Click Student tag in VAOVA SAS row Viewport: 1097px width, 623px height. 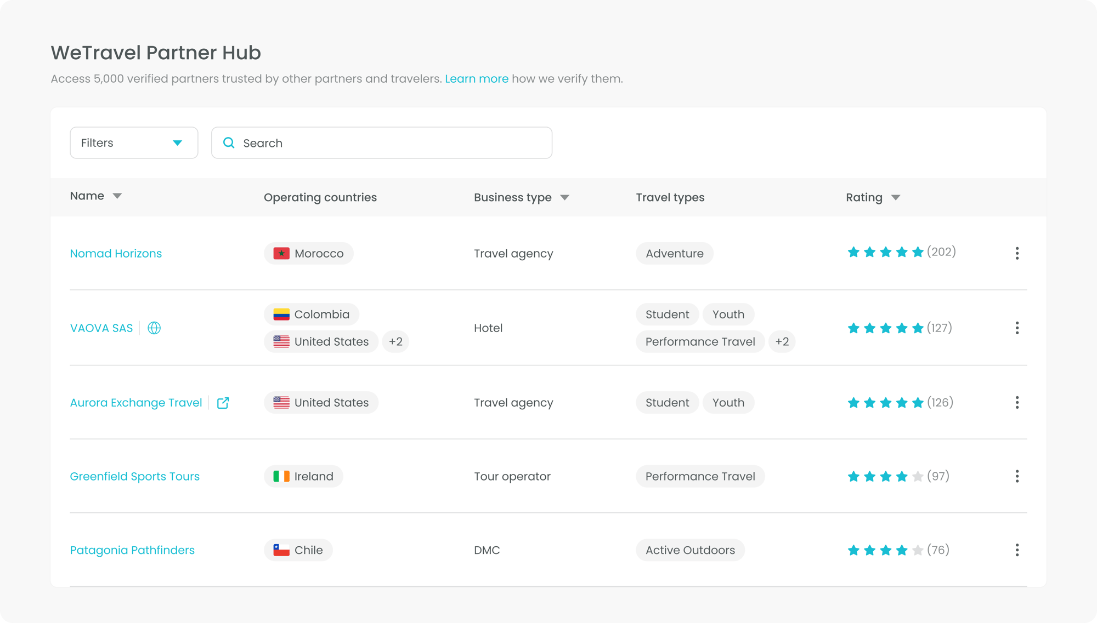click(668, 315)
